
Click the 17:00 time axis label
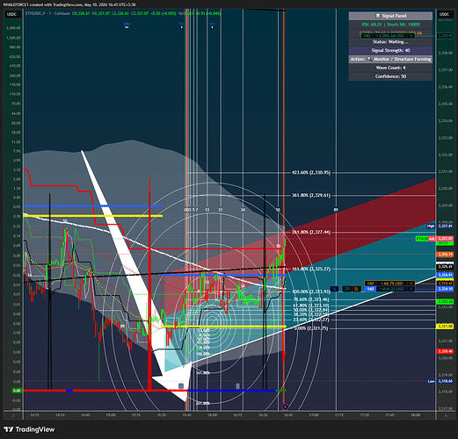[314, 415]
